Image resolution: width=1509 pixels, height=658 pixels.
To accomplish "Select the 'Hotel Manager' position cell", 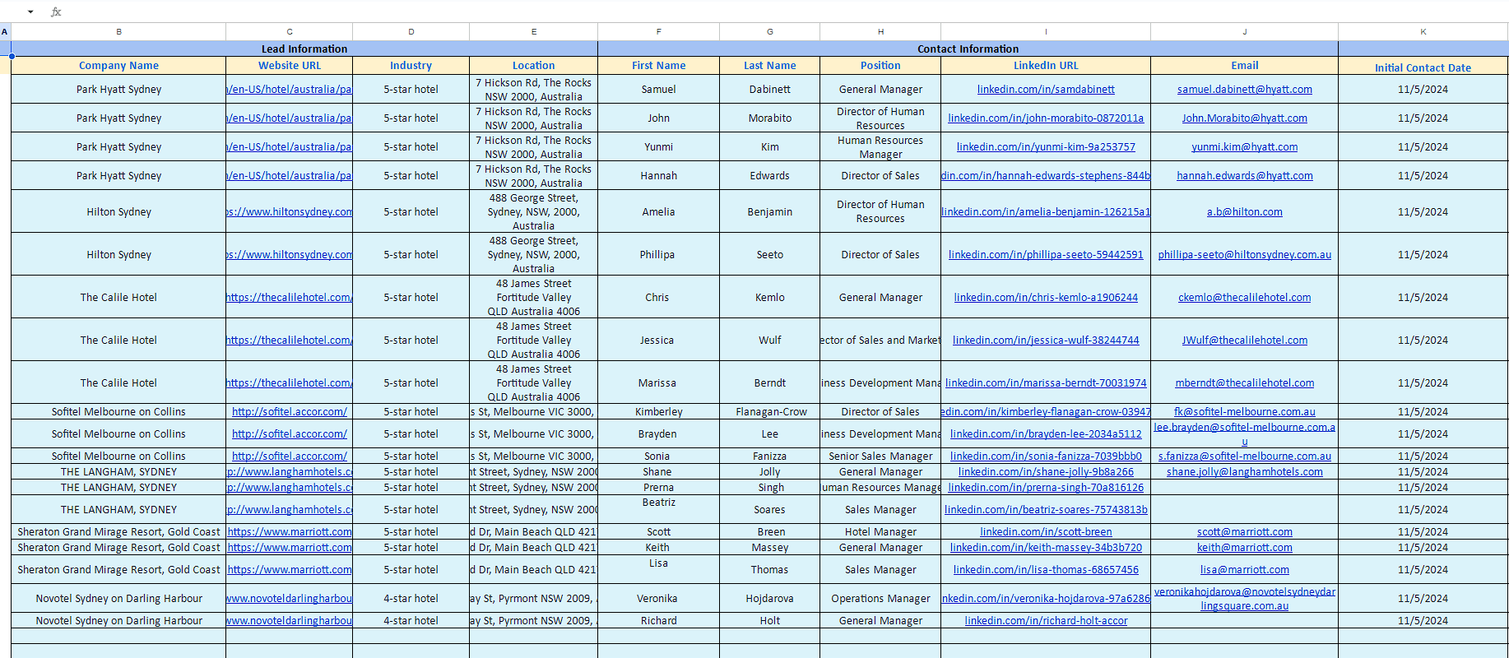I will (x=880, y=532).
